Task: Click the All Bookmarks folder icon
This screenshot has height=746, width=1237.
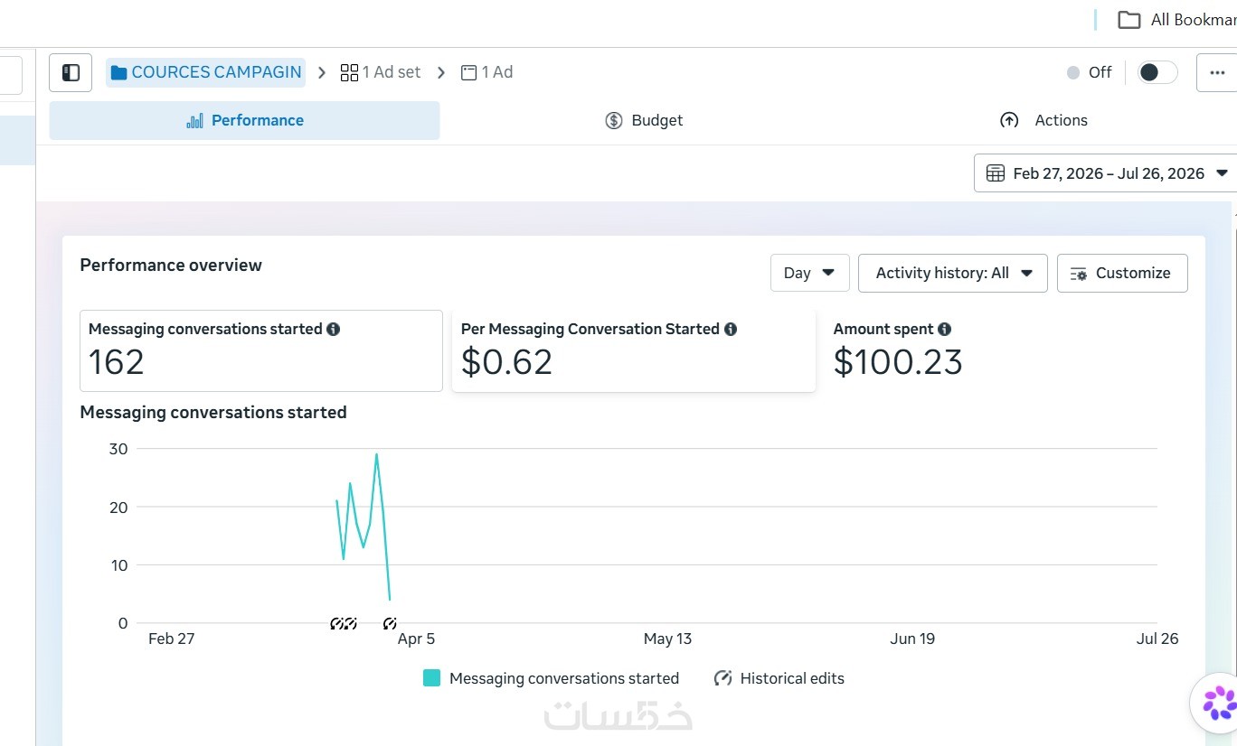Action: point(1128,20)
